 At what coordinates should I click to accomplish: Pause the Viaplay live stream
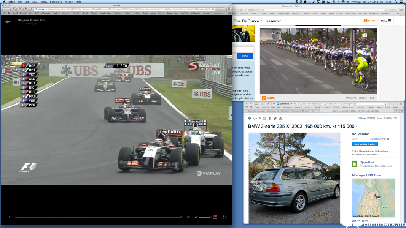(x=8, y=217)
